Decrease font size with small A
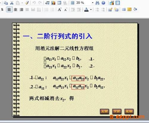 [x=66, y=9]
